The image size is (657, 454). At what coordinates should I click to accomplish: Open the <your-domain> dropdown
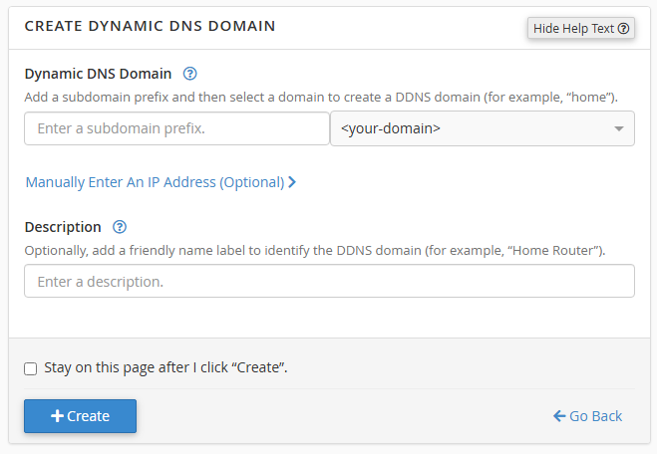482,128
